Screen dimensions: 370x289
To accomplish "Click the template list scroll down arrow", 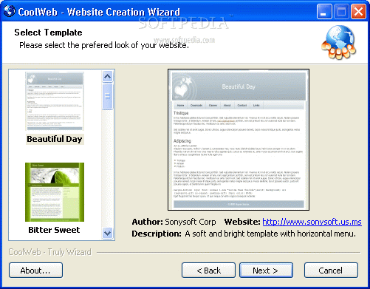I will 107,233.
